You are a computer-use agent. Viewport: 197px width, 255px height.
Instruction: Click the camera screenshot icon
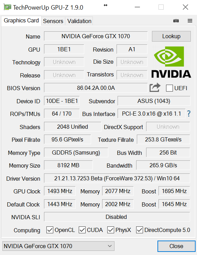(x=176, y=21)
